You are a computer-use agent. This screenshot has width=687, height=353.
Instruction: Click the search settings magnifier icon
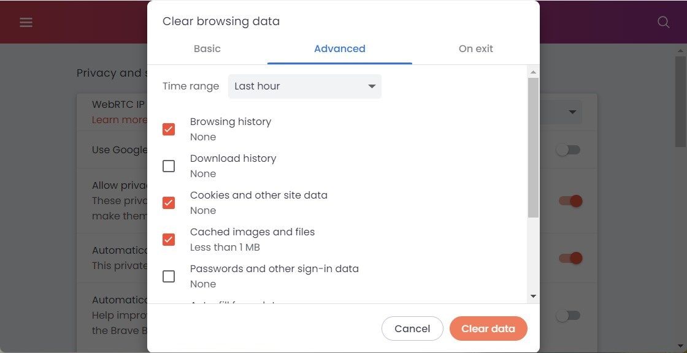click(663, 23)
